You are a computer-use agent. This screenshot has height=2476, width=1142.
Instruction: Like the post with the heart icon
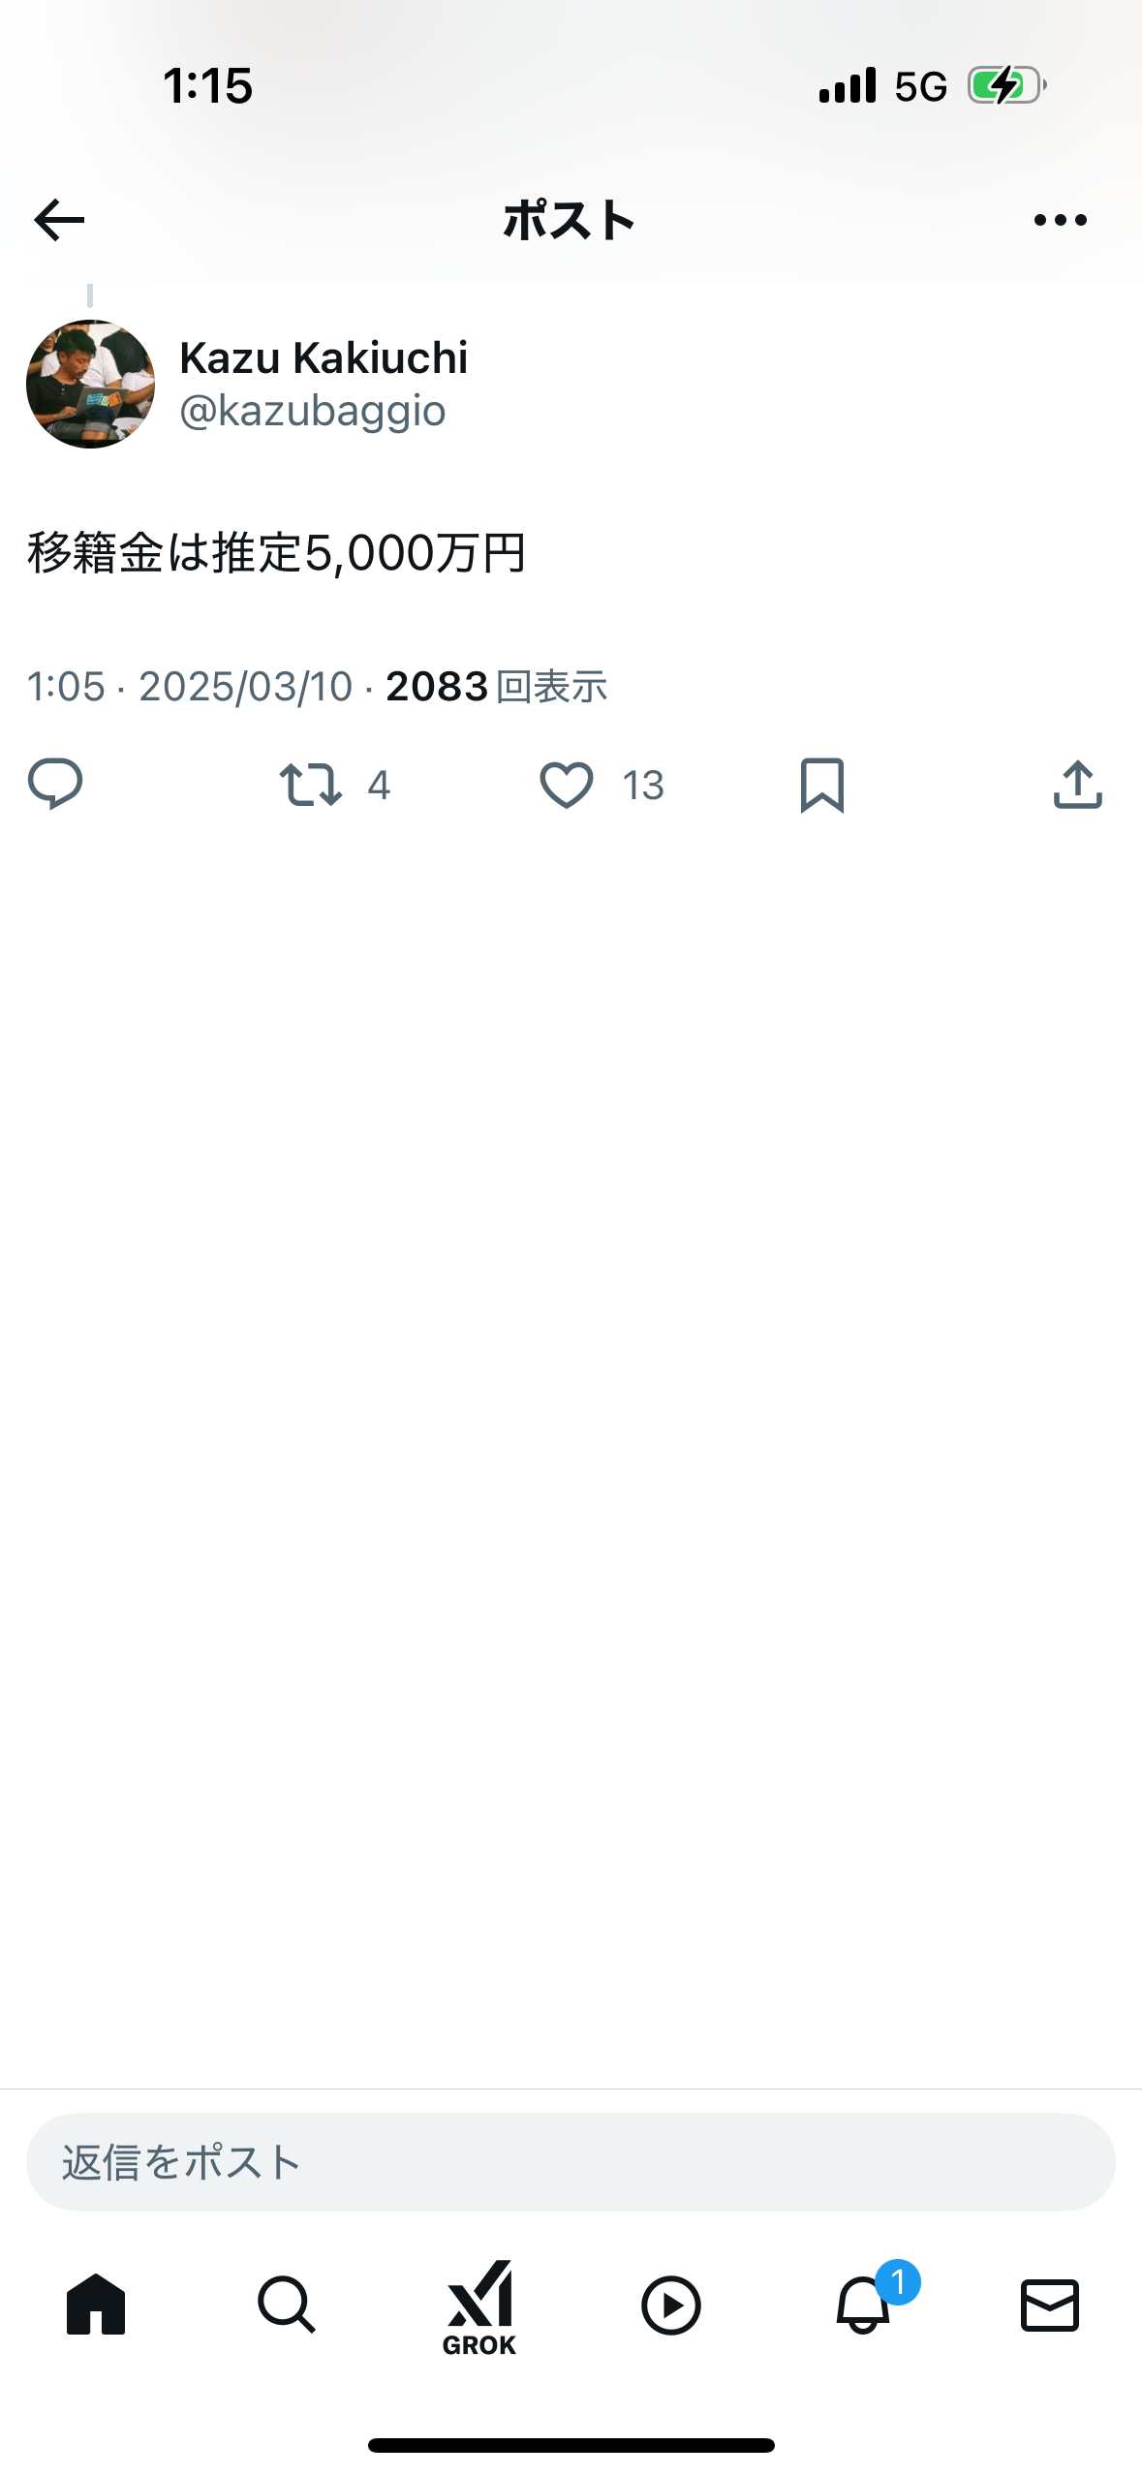coord(567,785)
